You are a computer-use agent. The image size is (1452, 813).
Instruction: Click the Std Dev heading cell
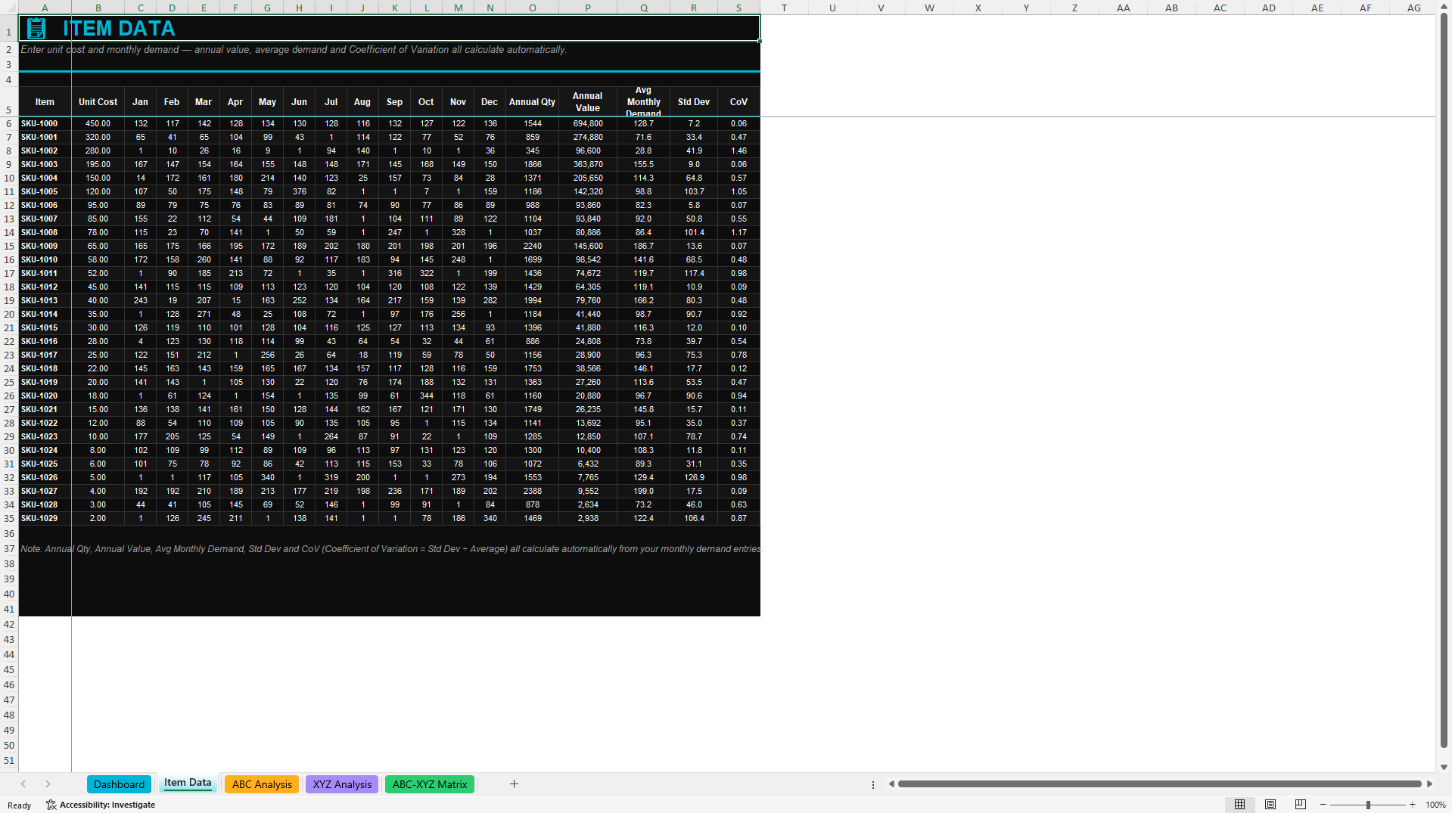pos(693,102)
